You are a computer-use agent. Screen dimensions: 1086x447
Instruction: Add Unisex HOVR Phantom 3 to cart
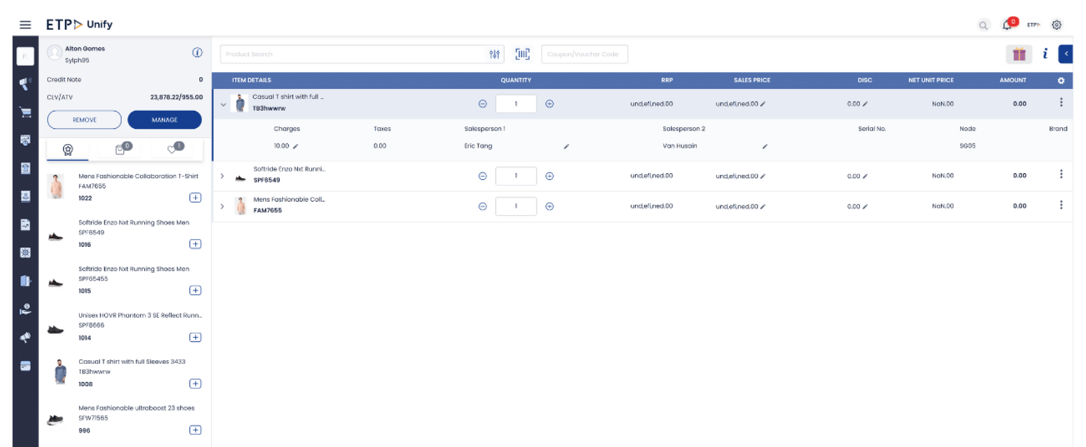click(x=195, y=337)
